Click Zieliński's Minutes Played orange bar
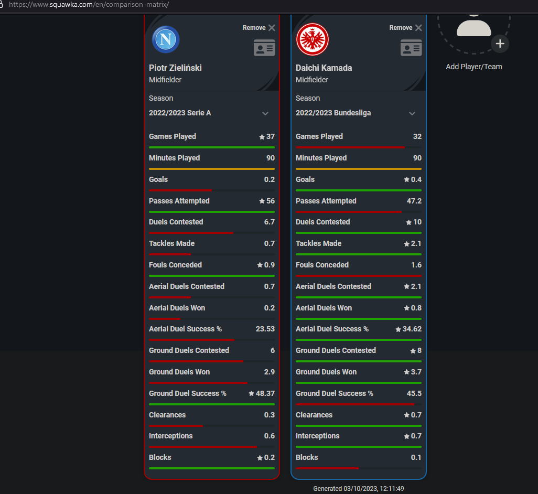The width and height of the screenshot is (538, 494). coord(212,169)
